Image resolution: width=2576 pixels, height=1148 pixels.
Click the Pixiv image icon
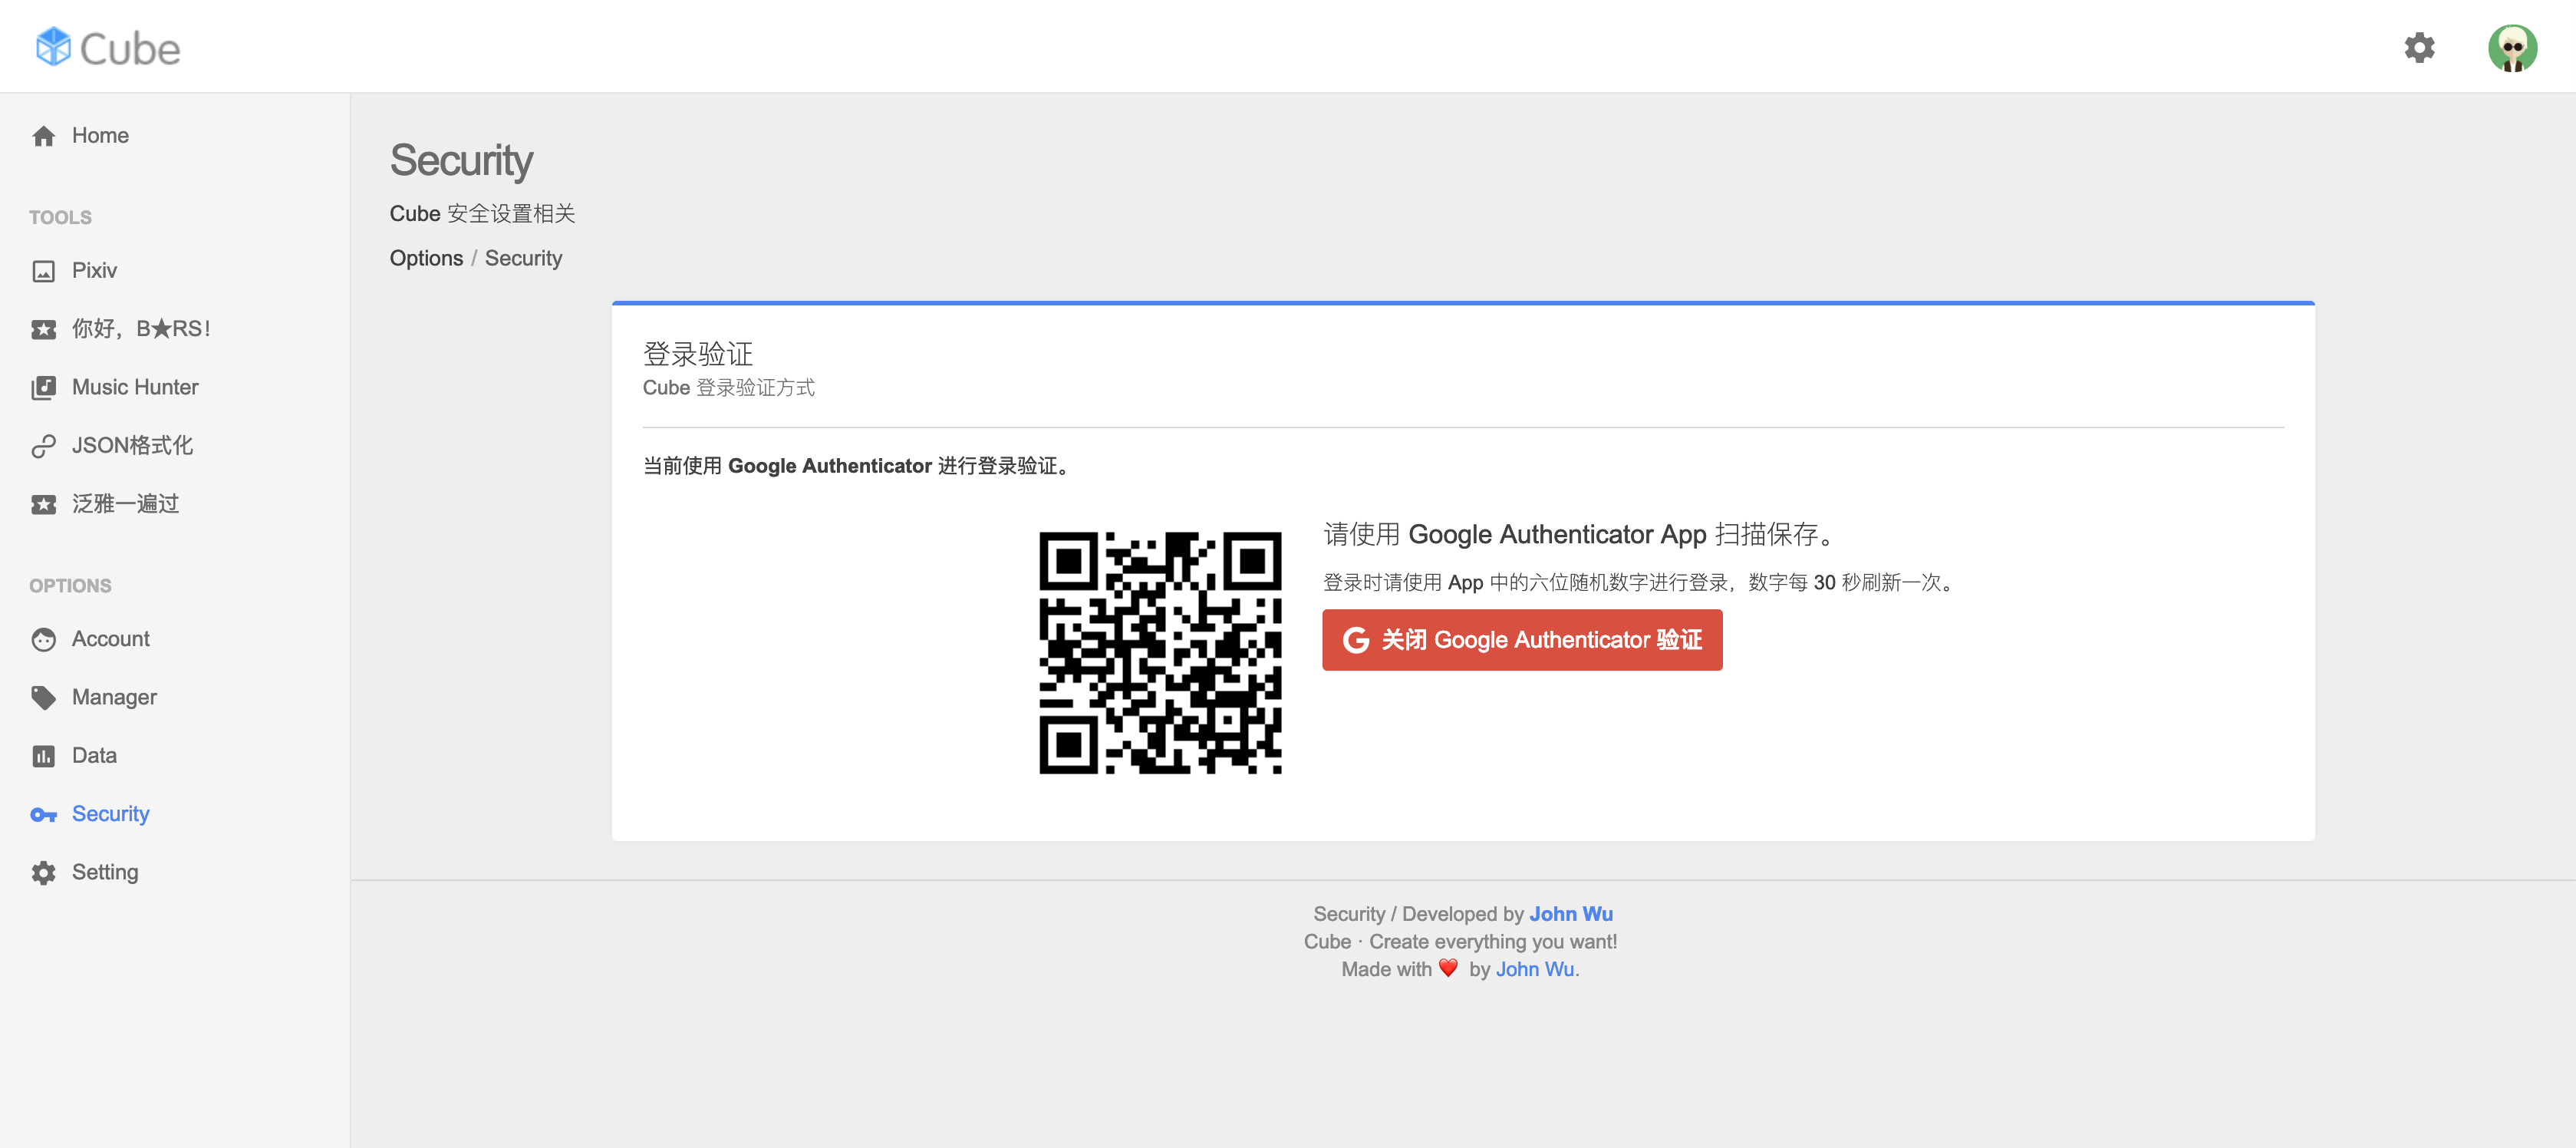pos(43,271)
